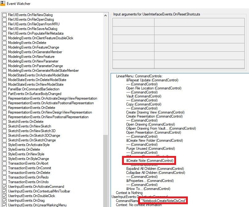249x207 pixels.
Task: Check FileUIEvents.OnPopulateFileMetadata
Action: click(4, 33)
